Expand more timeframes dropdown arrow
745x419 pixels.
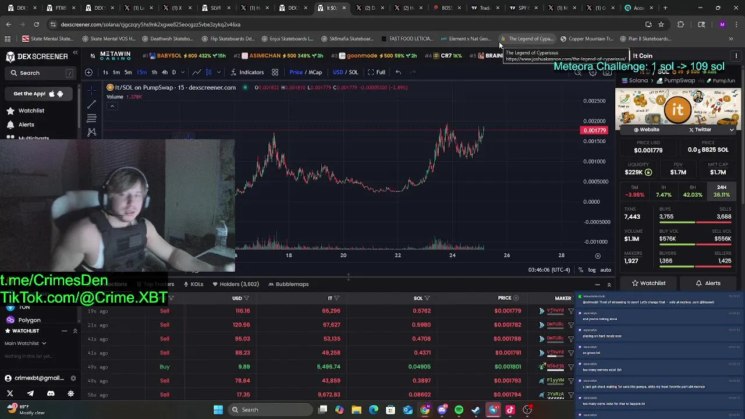[x=183, y=72]
